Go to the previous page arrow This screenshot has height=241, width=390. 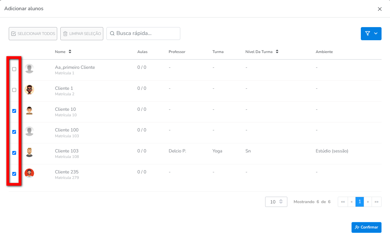351,202
